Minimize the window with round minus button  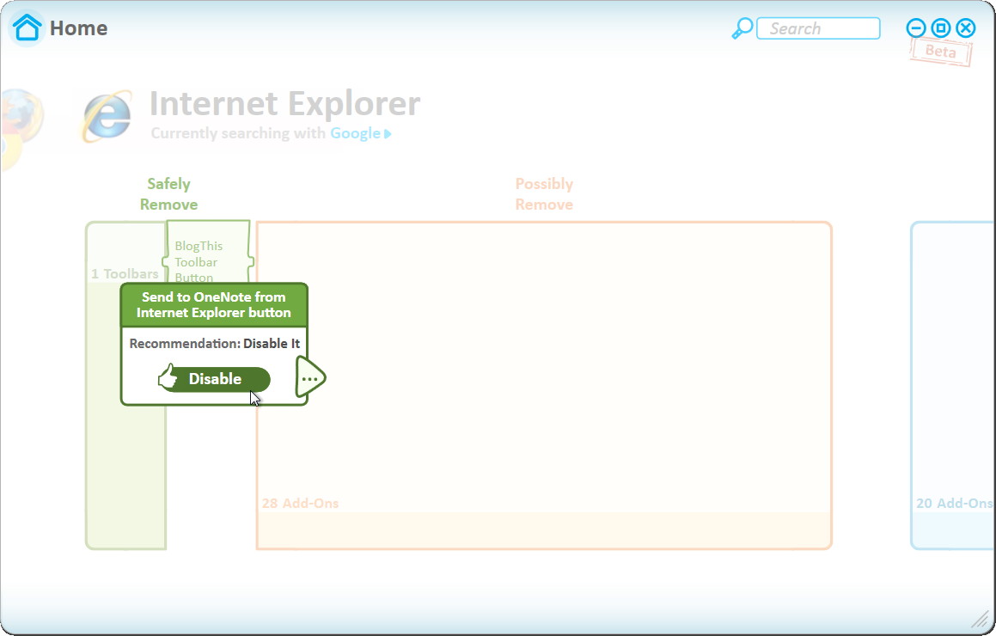(x=916, y=28)
